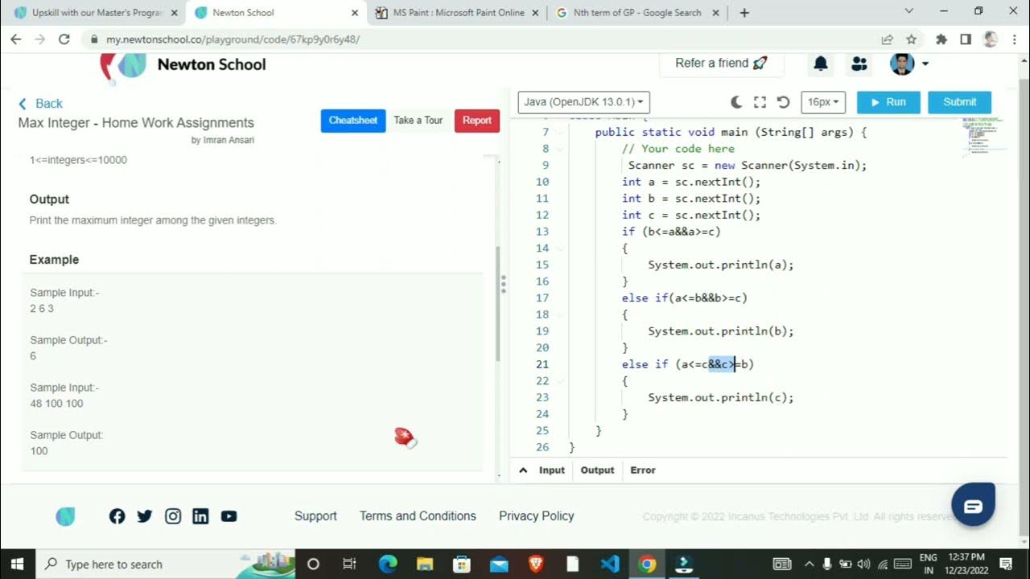Open Newton School Facebook page
1030x579 pixels.
tap(117, 516)
